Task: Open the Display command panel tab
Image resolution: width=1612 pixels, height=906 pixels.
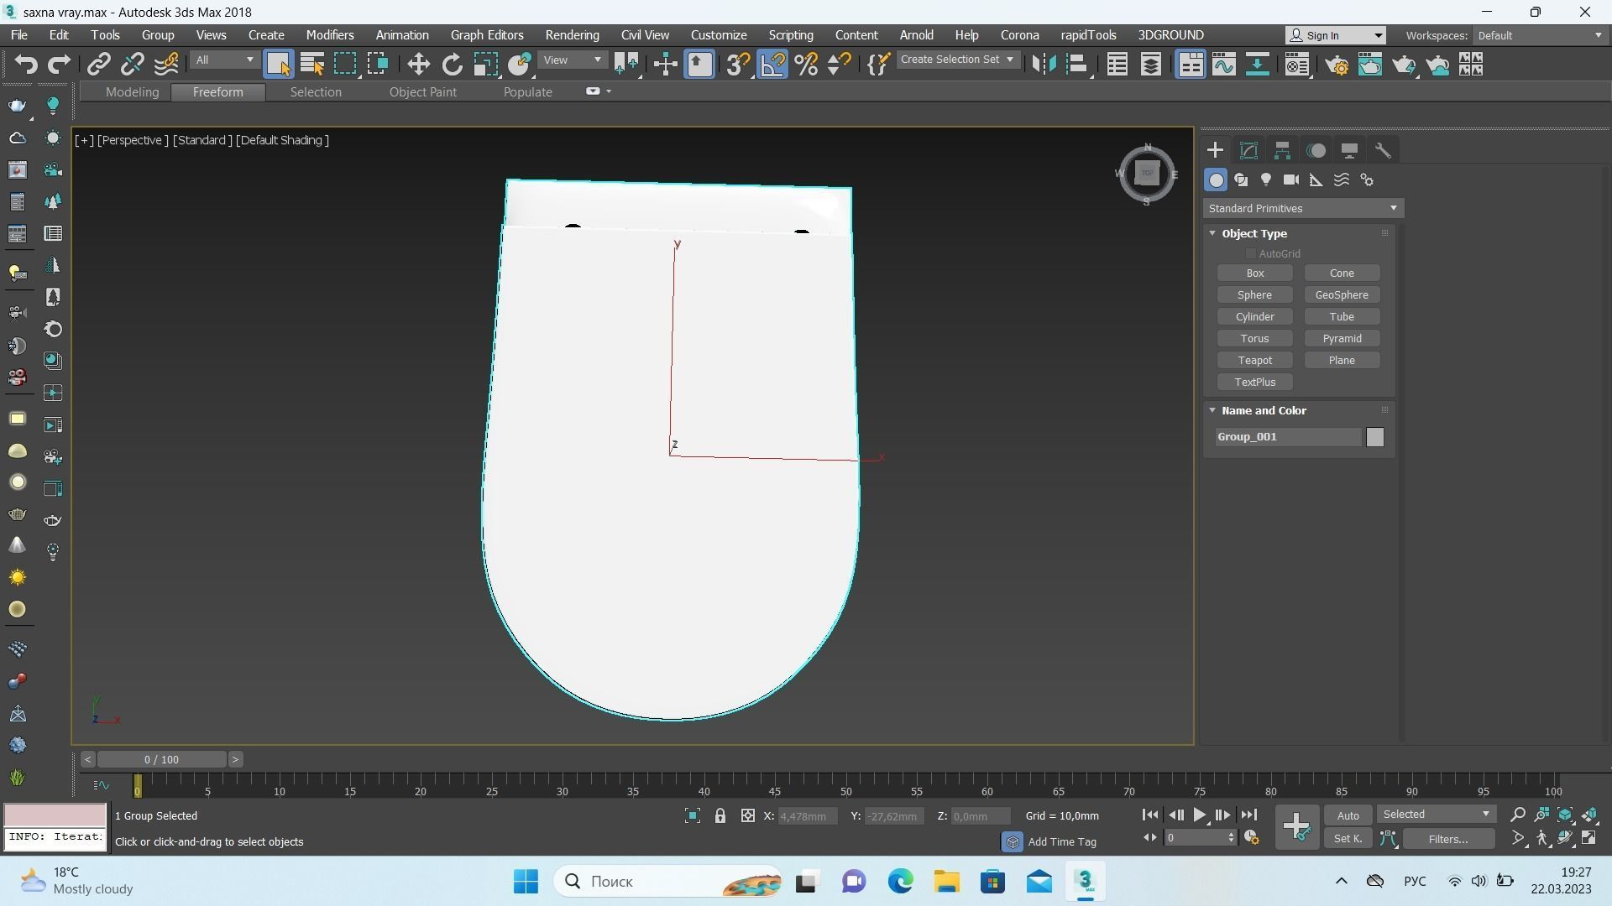Action: pos(1349,151)
